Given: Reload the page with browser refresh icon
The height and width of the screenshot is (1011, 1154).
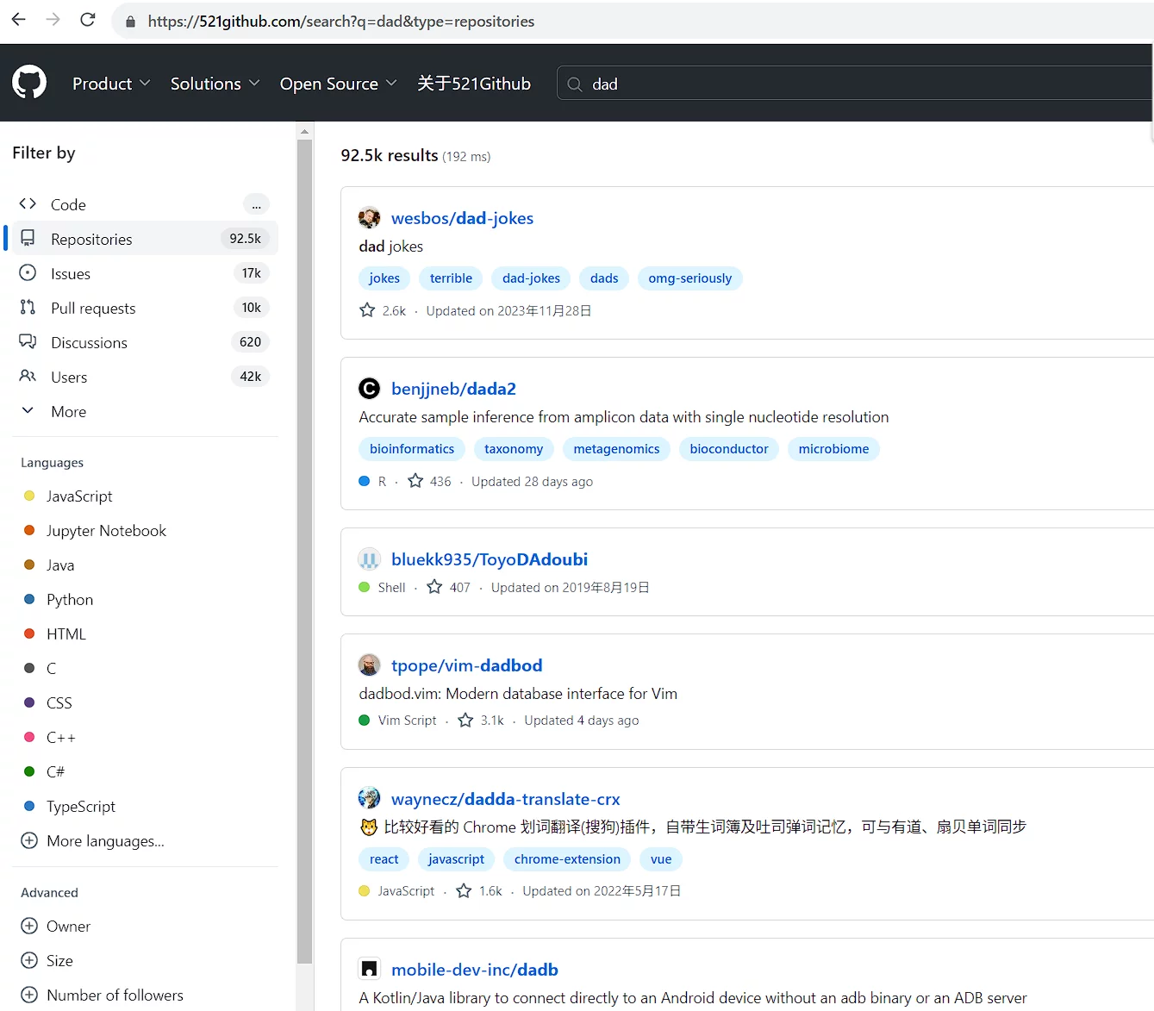Looking at the screenshot, I should 87,20.
